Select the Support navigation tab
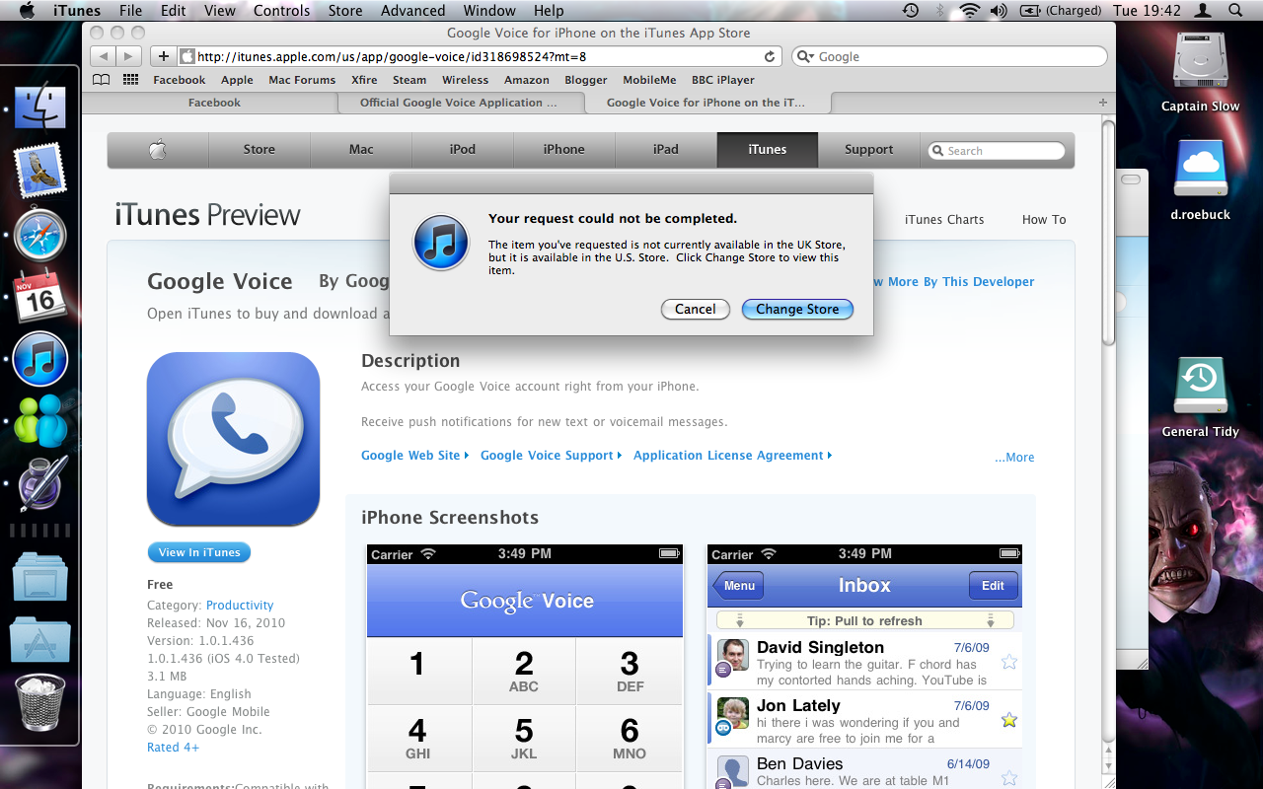This screenshot has width=1263, height=789. 869,150
